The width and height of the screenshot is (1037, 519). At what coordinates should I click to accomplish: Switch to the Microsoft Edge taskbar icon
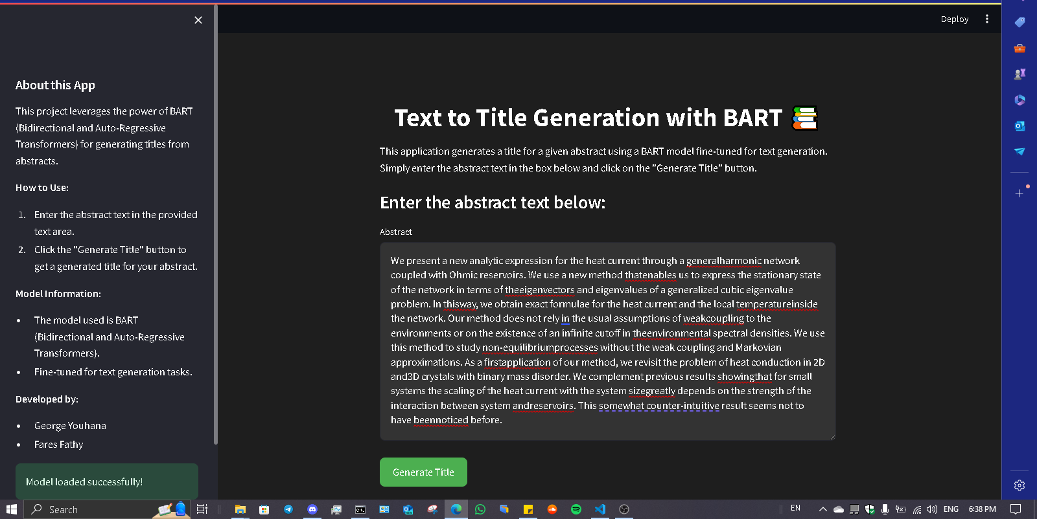(x=456, y=509)
